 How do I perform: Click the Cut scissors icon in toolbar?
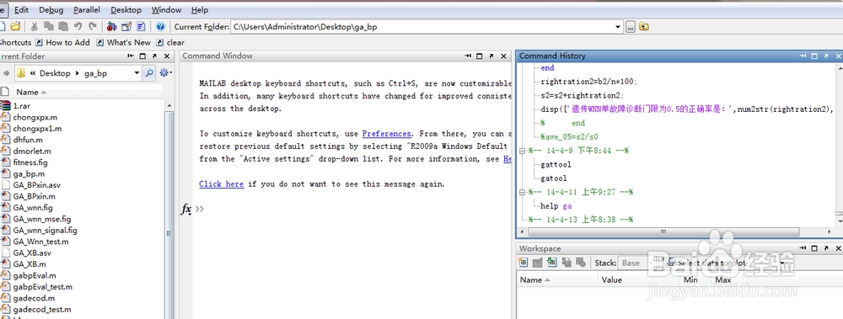(x=35, y=26)
